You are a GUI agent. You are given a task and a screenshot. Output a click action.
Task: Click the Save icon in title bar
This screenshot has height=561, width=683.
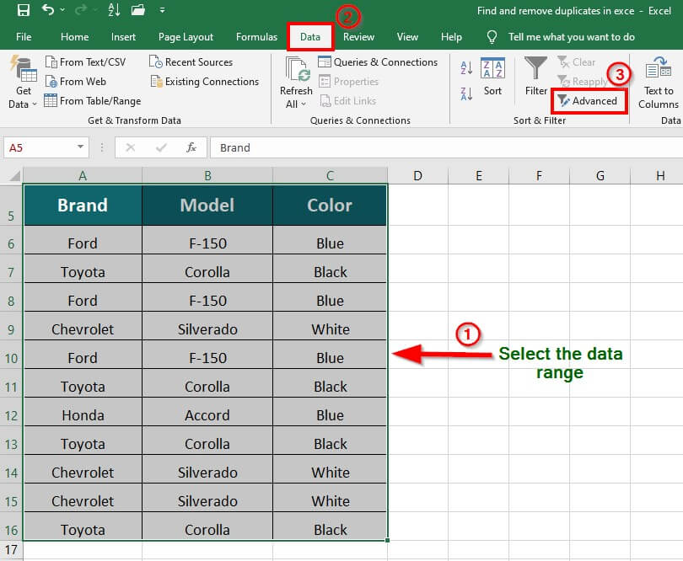[23, 11]
